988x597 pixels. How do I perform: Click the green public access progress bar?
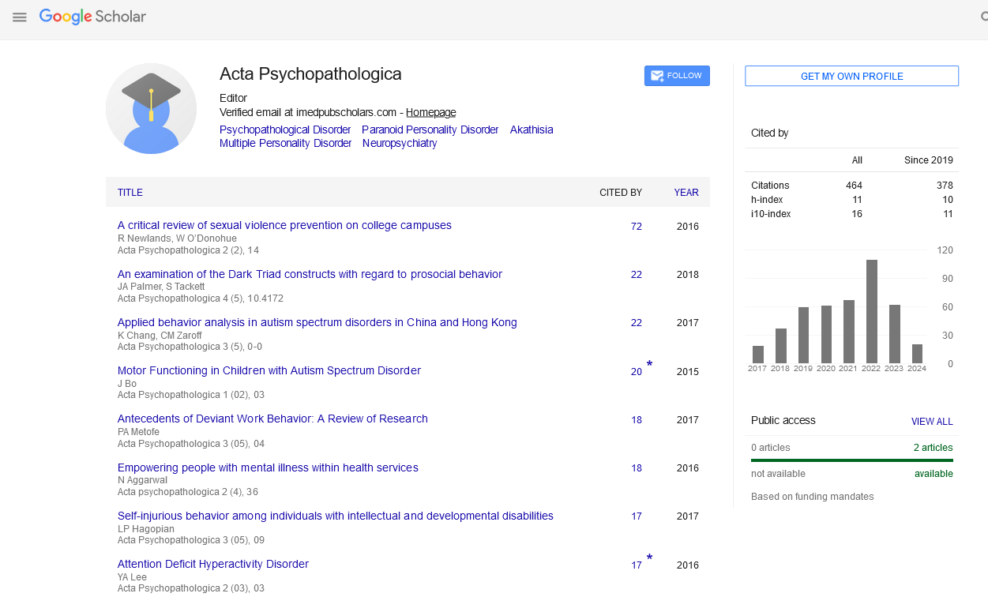852,460
